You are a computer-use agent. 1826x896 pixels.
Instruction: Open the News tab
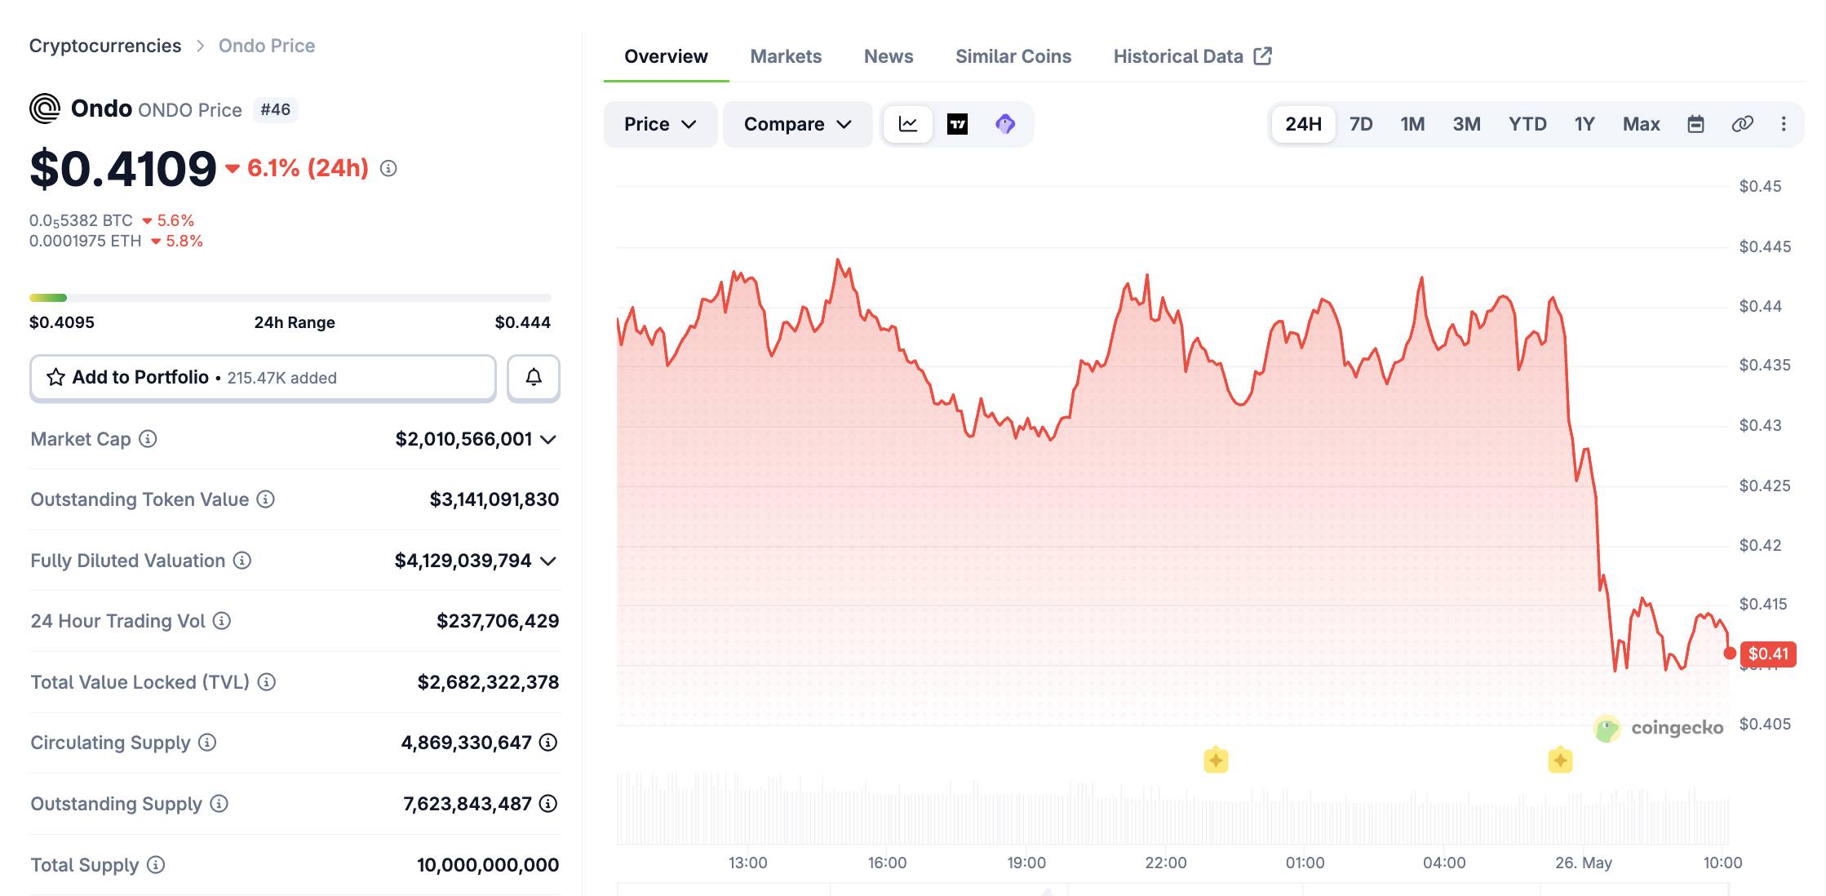(x=889, y=56)
